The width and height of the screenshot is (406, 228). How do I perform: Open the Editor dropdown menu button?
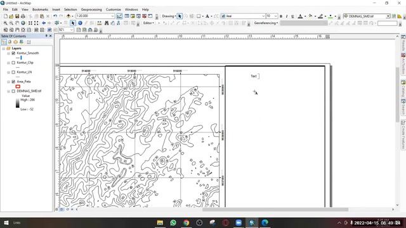pyautogui.click(x=148, y=23)
